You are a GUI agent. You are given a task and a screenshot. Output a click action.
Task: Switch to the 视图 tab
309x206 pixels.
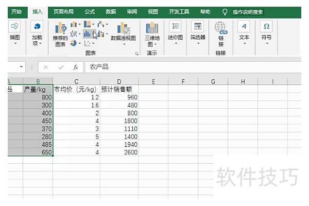click(153, 12)
